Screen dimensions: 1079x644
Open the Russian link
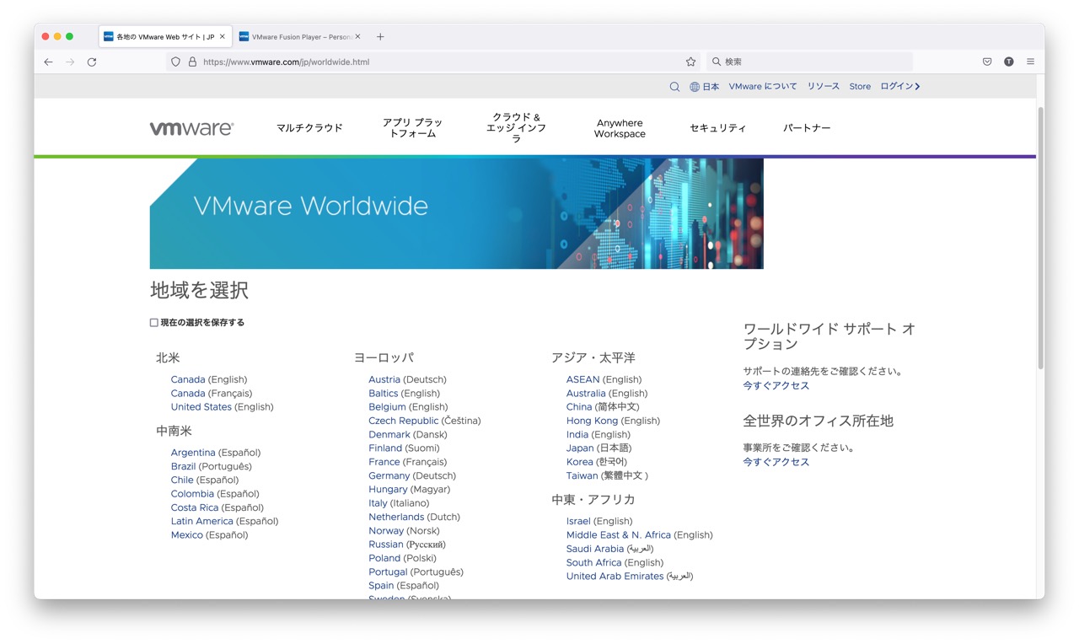[386, 545]
